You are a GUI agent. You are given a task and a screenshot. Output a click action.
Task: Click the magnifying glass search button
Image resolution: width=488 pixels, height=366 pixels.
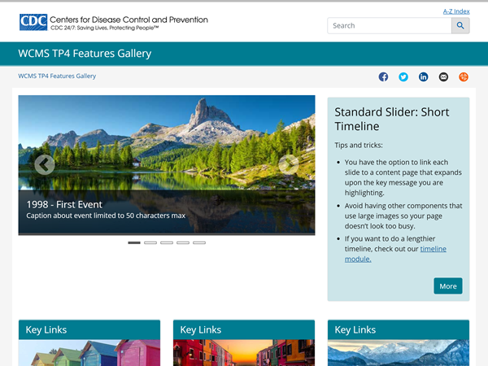pyautogui.click(x=460, y=25)
